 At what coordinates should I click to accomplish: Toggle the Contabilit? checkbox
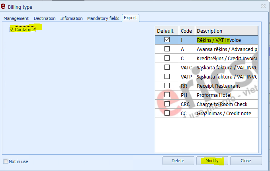12,29
